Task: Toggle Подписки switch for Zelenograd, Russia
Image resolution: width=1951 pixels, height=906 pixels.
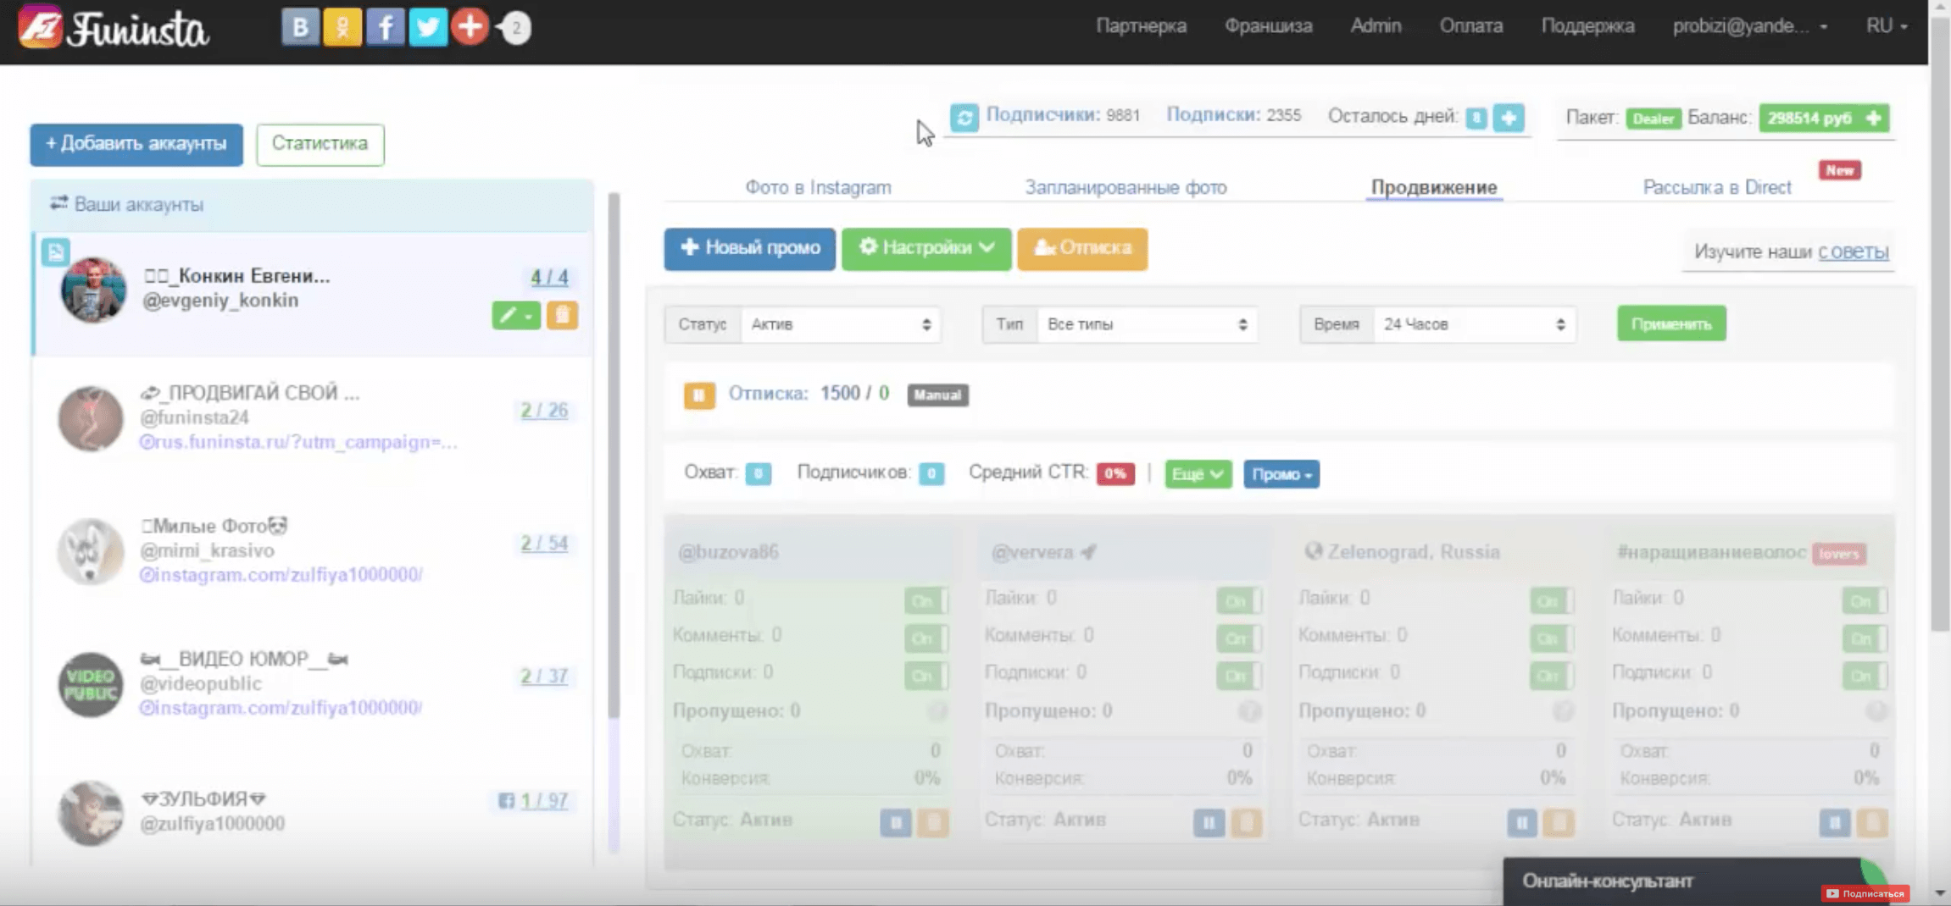Action: click(x=1550, y=676)
